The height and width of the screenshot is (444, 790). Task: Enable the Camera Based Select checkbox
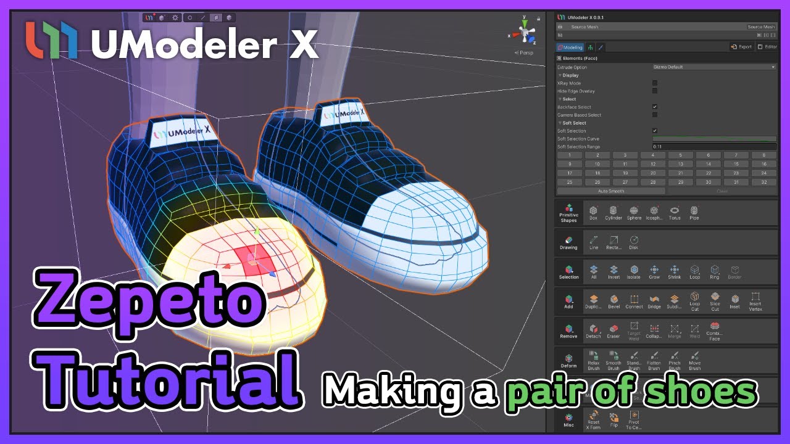click(x=655, y=115)
